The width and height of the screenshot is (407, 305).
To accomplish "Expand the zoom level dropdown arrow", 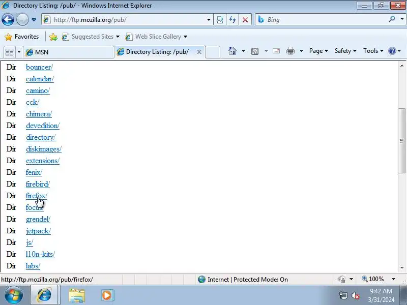I will (x=393, y=279).
